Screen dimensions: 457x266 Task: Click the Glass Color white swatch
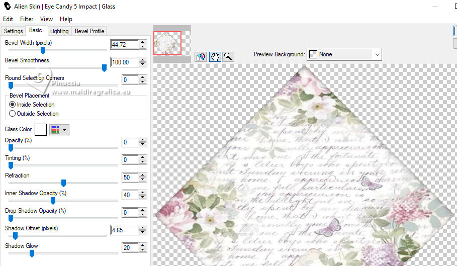coord(41,130)
